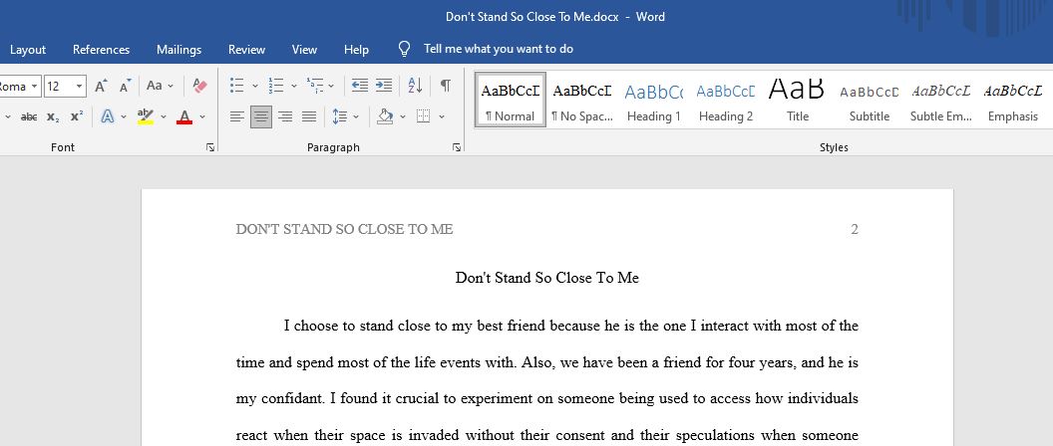Open font color dropdown arrow
Screen dimensions: 1053x446
pos(202,117)
